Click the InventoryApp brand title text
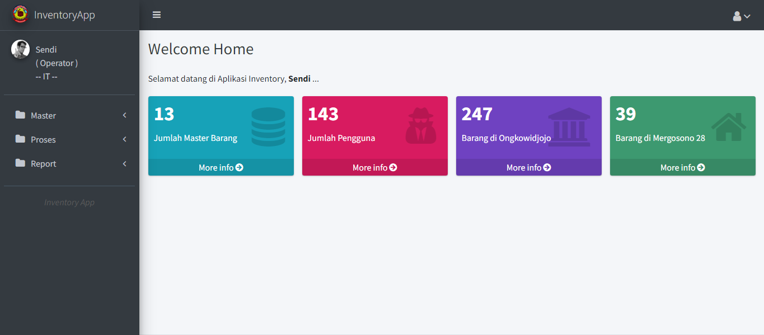Viewport: 764px width, 335px height. pyautogui.click(x=64, y=15)
